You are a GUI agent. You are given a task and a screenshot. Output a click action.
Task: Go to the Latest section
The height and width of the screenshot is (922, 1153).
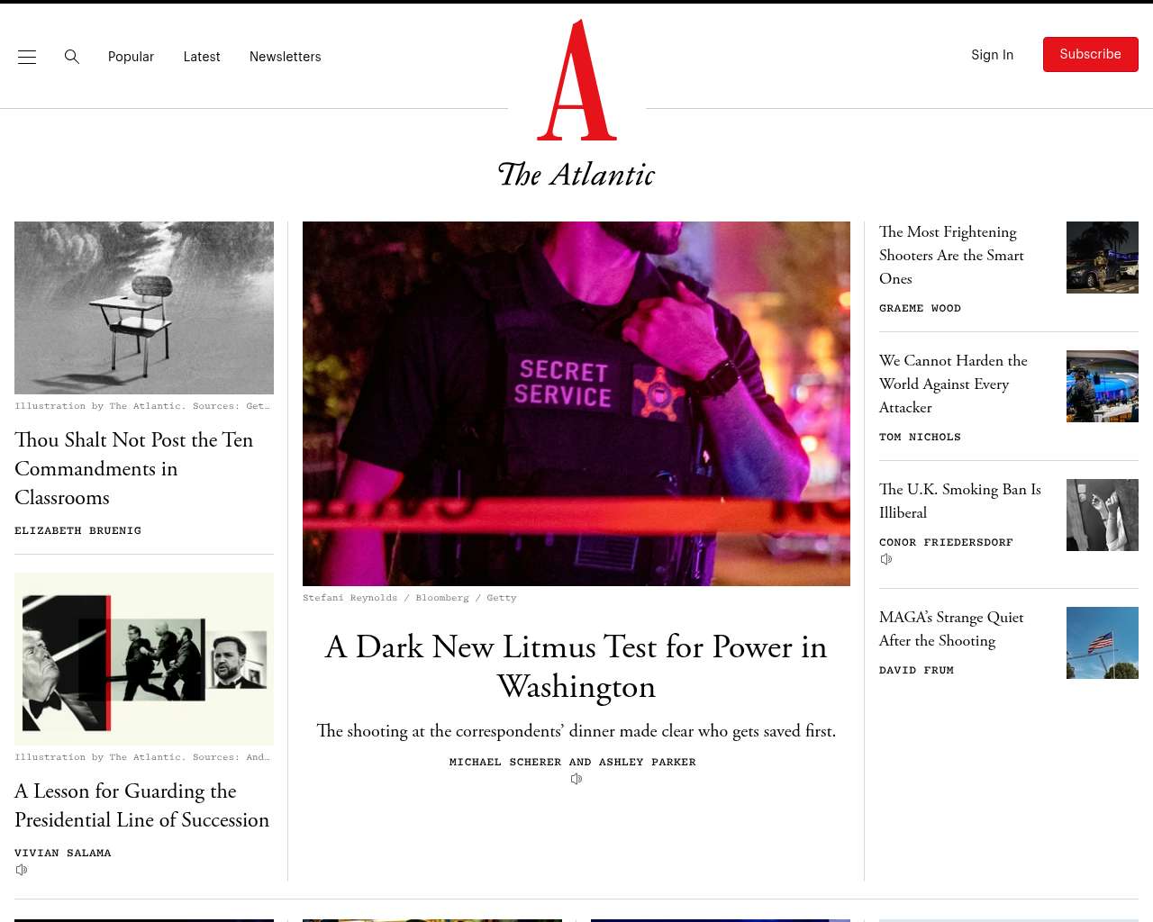point(202,57)
